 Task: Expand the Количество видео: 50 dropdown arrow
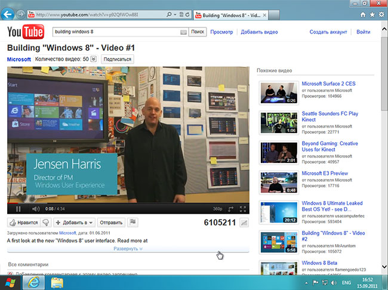coord(94,59)
